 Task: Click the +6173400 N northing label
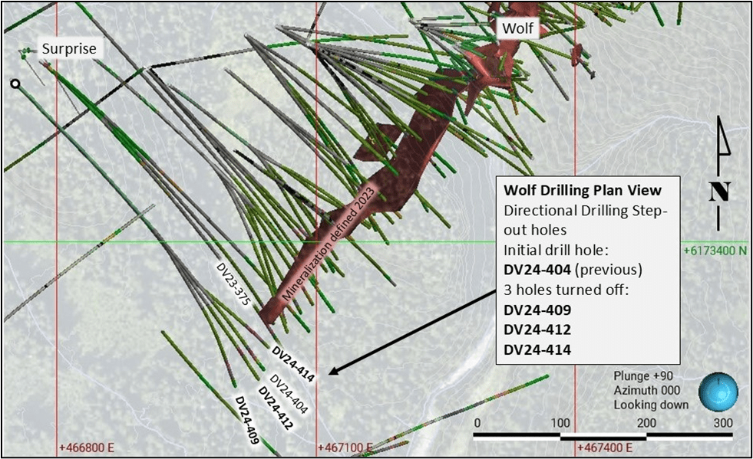click(714, 251)
